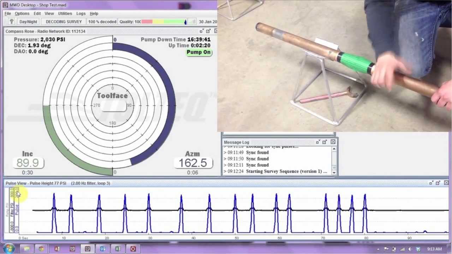Image resolution: width=452 pixels, height=254 pixels.
Task: Open Microsoft Access from the taskbar
Action: tap(57, 249)
